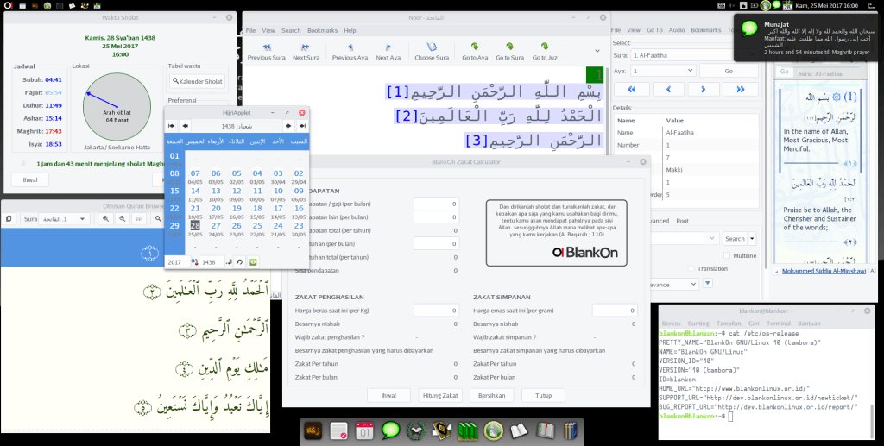Image resolution: width=884 pixels, height=446 pixels.
Task: Select Previous Aya in Noor toolbar
Action: pos(350,51)
